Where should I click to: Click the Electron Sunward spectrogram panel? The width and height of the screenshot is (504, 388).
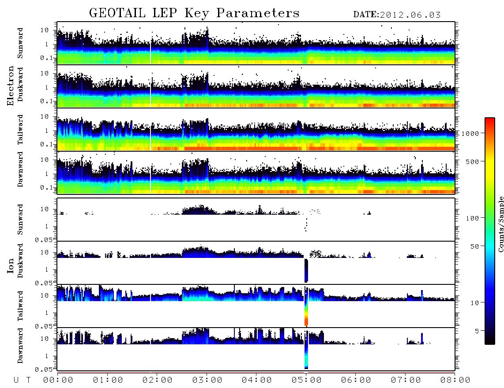click(x=256, y=43)
